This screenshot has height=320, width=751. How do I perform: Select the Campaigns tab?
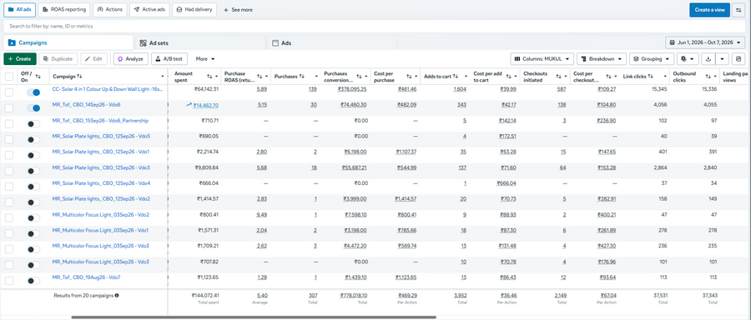(68, 42)
